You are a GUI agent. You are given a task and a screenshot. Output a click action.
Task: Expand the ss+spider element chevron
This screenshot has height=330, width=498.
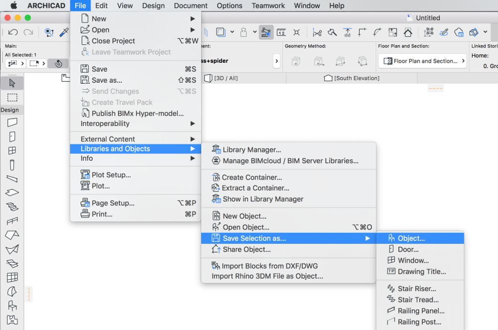click(276, 61)
